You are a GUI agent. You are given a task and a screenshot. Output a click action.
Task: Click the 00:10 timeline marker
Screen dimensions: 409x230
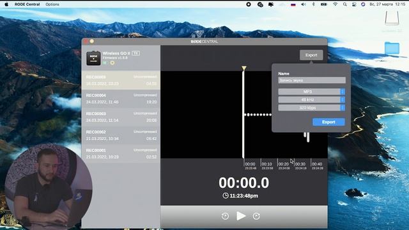(x=266, y=164)
